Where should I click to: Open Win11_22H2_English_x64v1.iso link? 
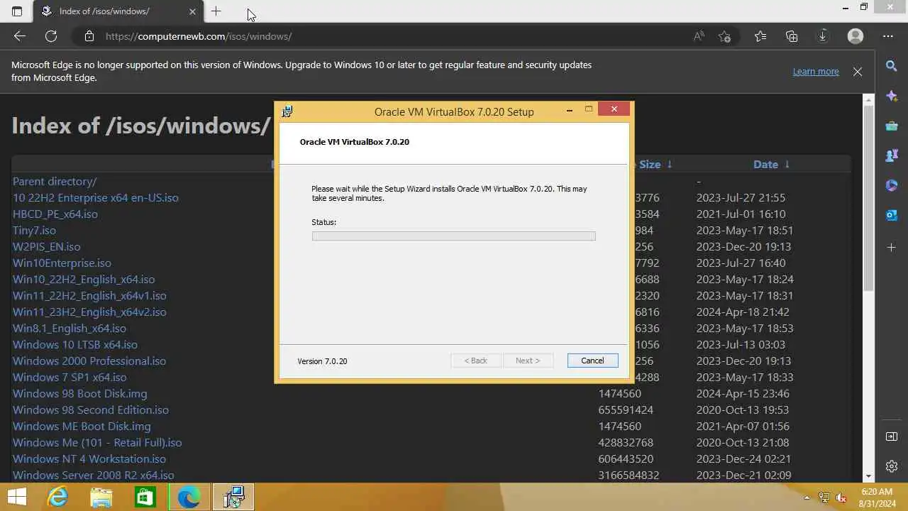89,295
